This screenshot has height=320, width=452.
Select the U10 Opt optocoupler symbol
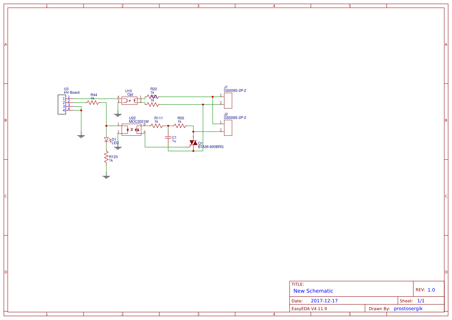point(130,100)
